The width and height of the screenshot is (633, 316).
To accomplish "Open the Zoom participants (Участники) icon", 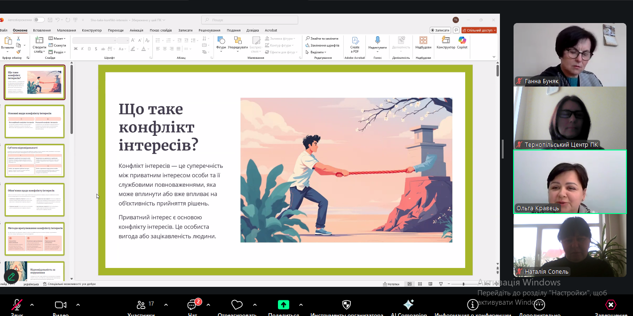I will tap(141, 305).
